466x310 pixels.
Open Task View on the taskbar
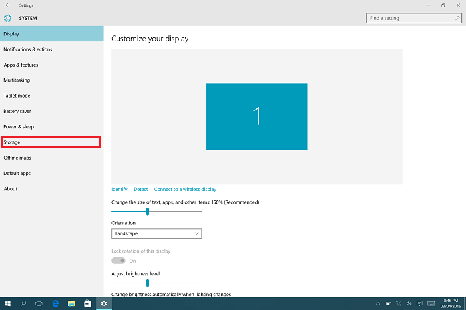click(x=39, y=303)
